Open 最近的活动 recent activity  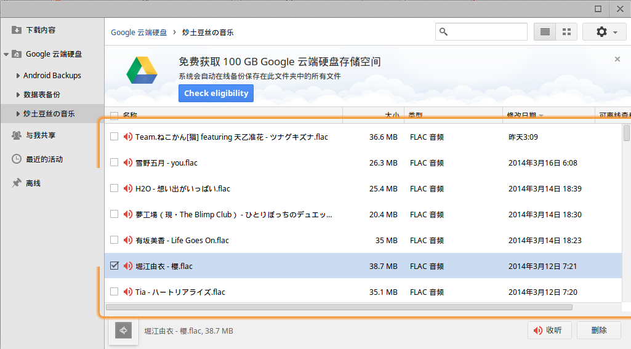coord(44,159)
